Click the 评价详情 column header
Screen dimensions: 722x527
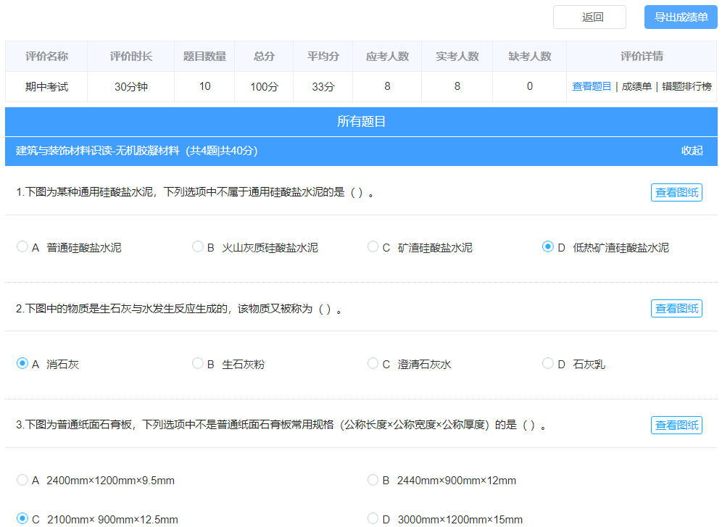pyautogui.click(x=642, y=56)
